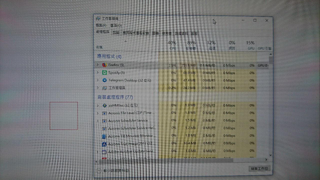Click the Acronis True Image 2017 icon
Image resolution: width=320 pixels, height=180 pixels.
(x=104, y=144)
